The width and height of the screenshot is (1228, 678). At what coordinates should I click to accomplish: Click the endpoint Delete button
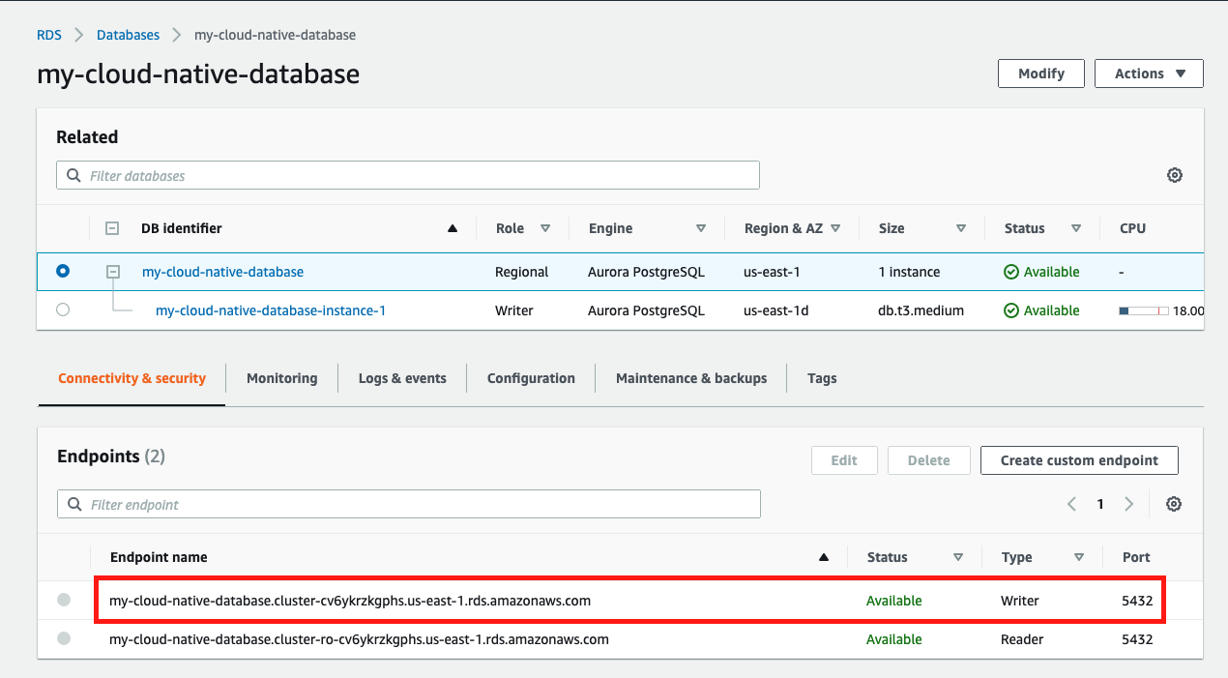pos(928,460)
